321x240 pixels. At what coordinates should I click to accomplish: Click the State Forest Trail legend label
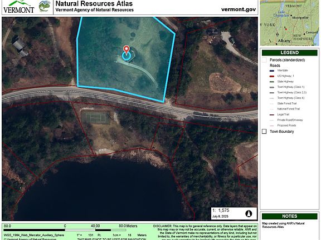pyautogui.click(x=287, y=103)
